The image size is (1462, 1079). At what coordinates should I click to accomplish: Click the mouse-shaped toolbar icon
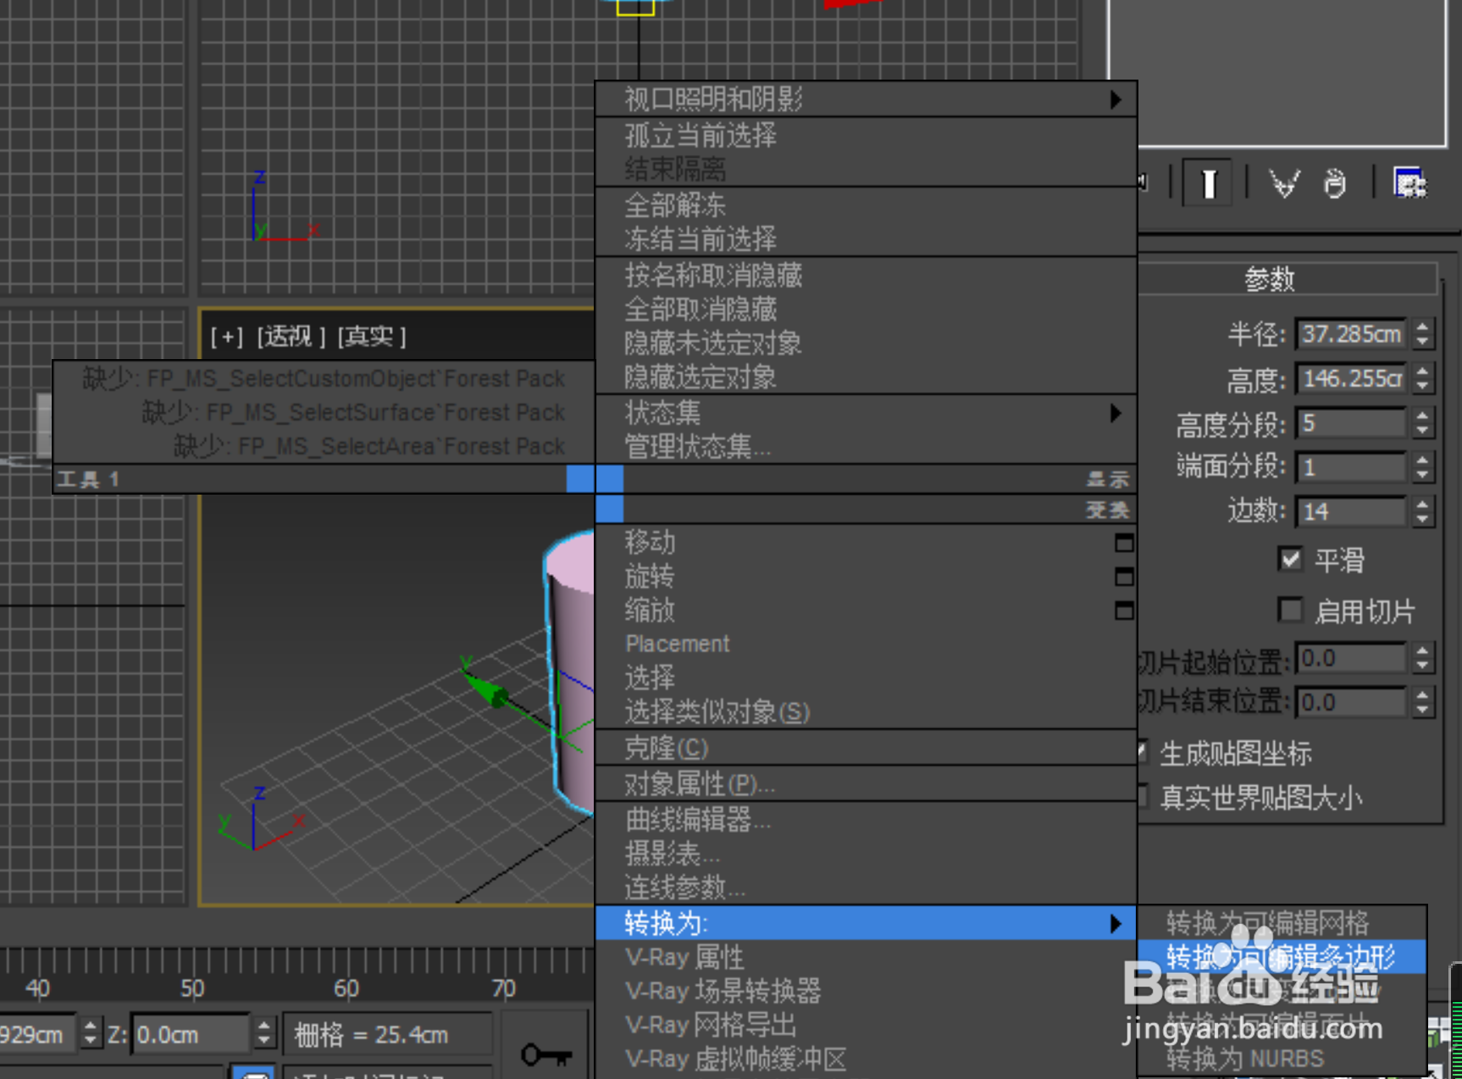[x=1335, y=183]
